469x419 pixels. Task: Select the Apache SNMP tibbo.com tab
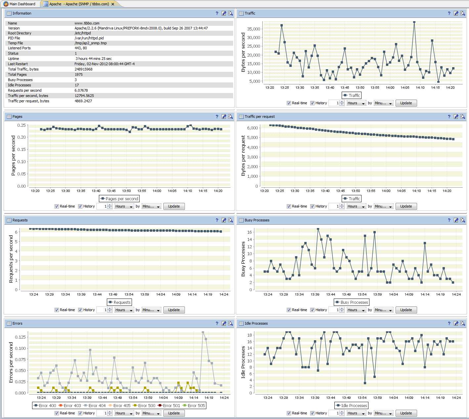79,4
